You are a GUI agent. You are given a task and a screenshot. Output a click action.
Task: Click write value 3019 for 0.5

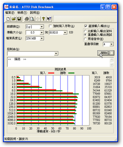pyautogui.click(x=97, y=77)
